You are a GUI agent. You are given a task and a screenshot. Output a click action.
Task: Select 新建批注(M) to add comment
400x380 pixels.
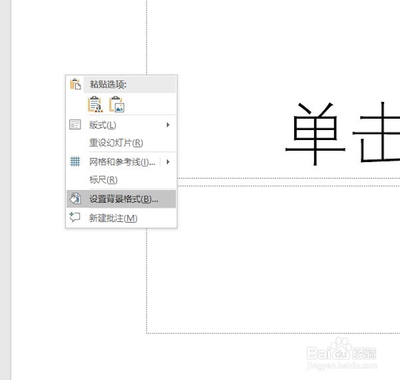tap(121, 218)
